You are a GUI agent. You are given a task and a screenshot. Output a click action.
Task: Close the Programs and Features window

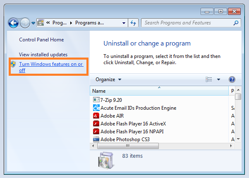point(234,12)
